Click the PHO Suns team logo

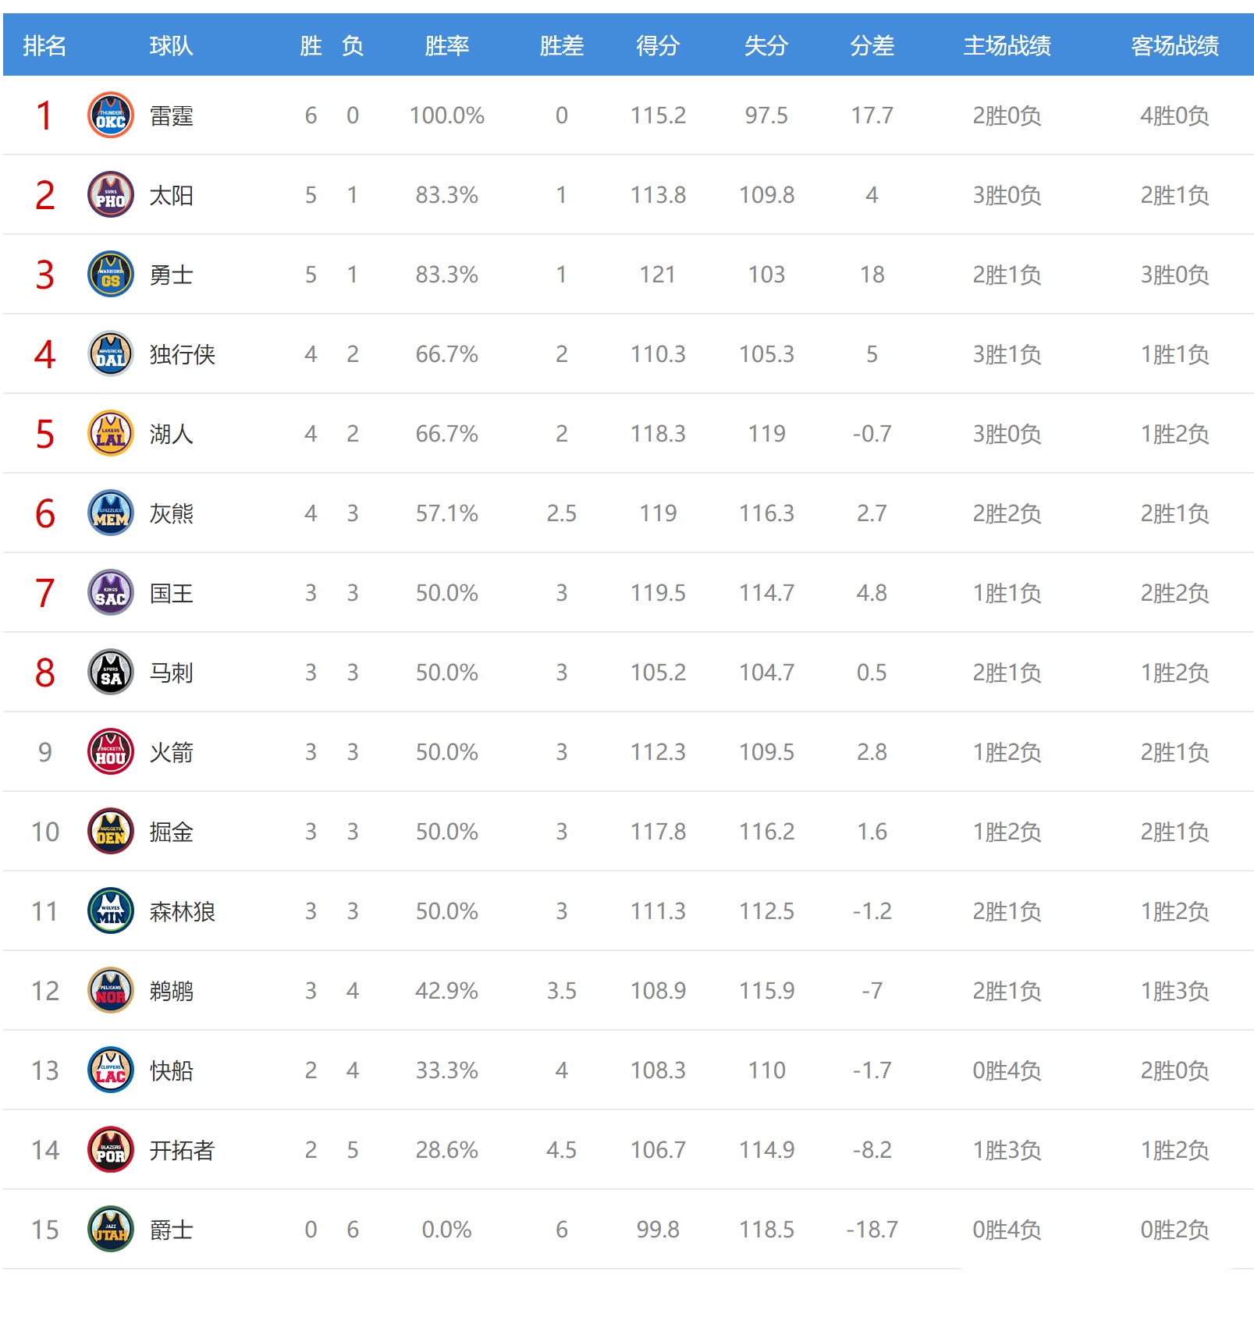(111, 195)
